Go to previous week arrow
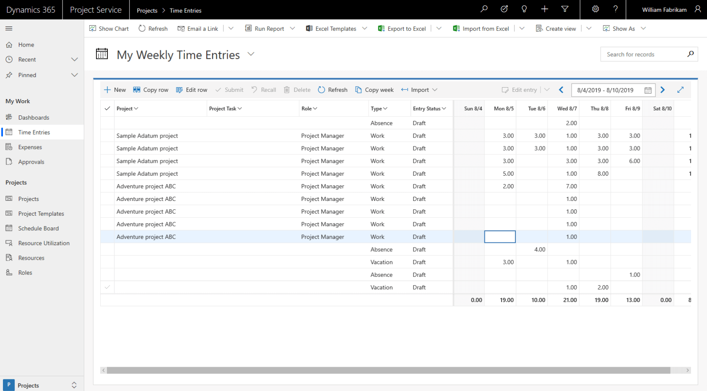 point(561,90)
